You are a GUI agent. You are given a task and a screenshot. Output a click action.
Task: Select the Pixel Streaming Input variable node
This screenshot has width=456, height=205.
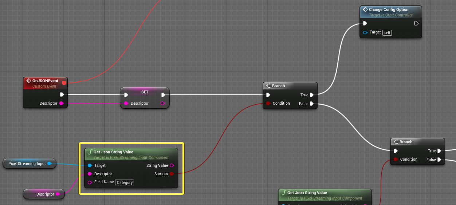tap(30, 164)
